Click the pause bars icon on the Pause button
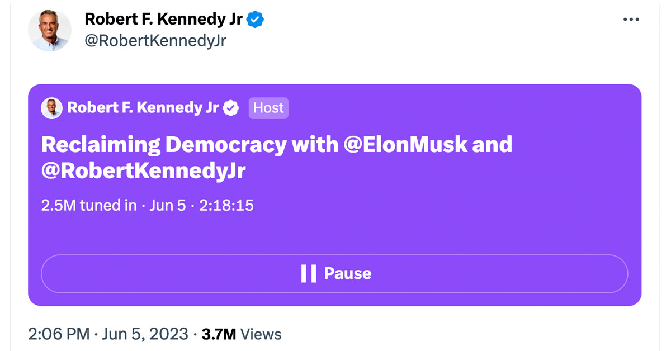The height and width of the screenshot is (351, 671). tap(308, 273)
